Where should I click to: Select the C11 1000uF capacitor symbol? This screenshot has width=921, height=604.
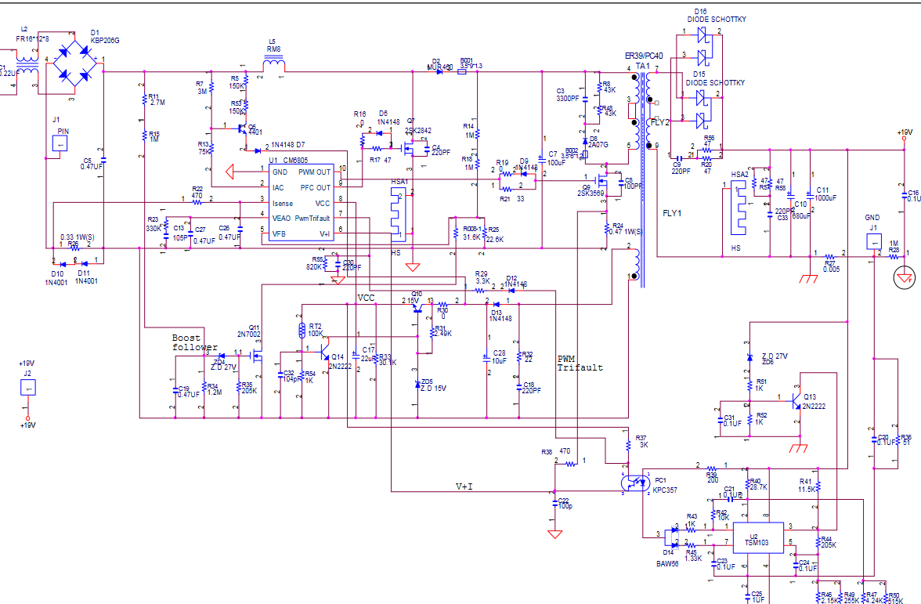pyautogui.click(x=810, y=196)
